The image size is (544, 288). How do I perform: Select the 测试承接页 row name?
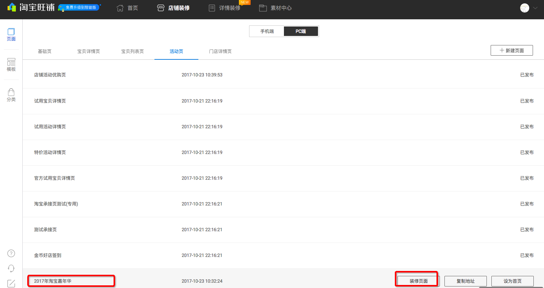(45, 230)
